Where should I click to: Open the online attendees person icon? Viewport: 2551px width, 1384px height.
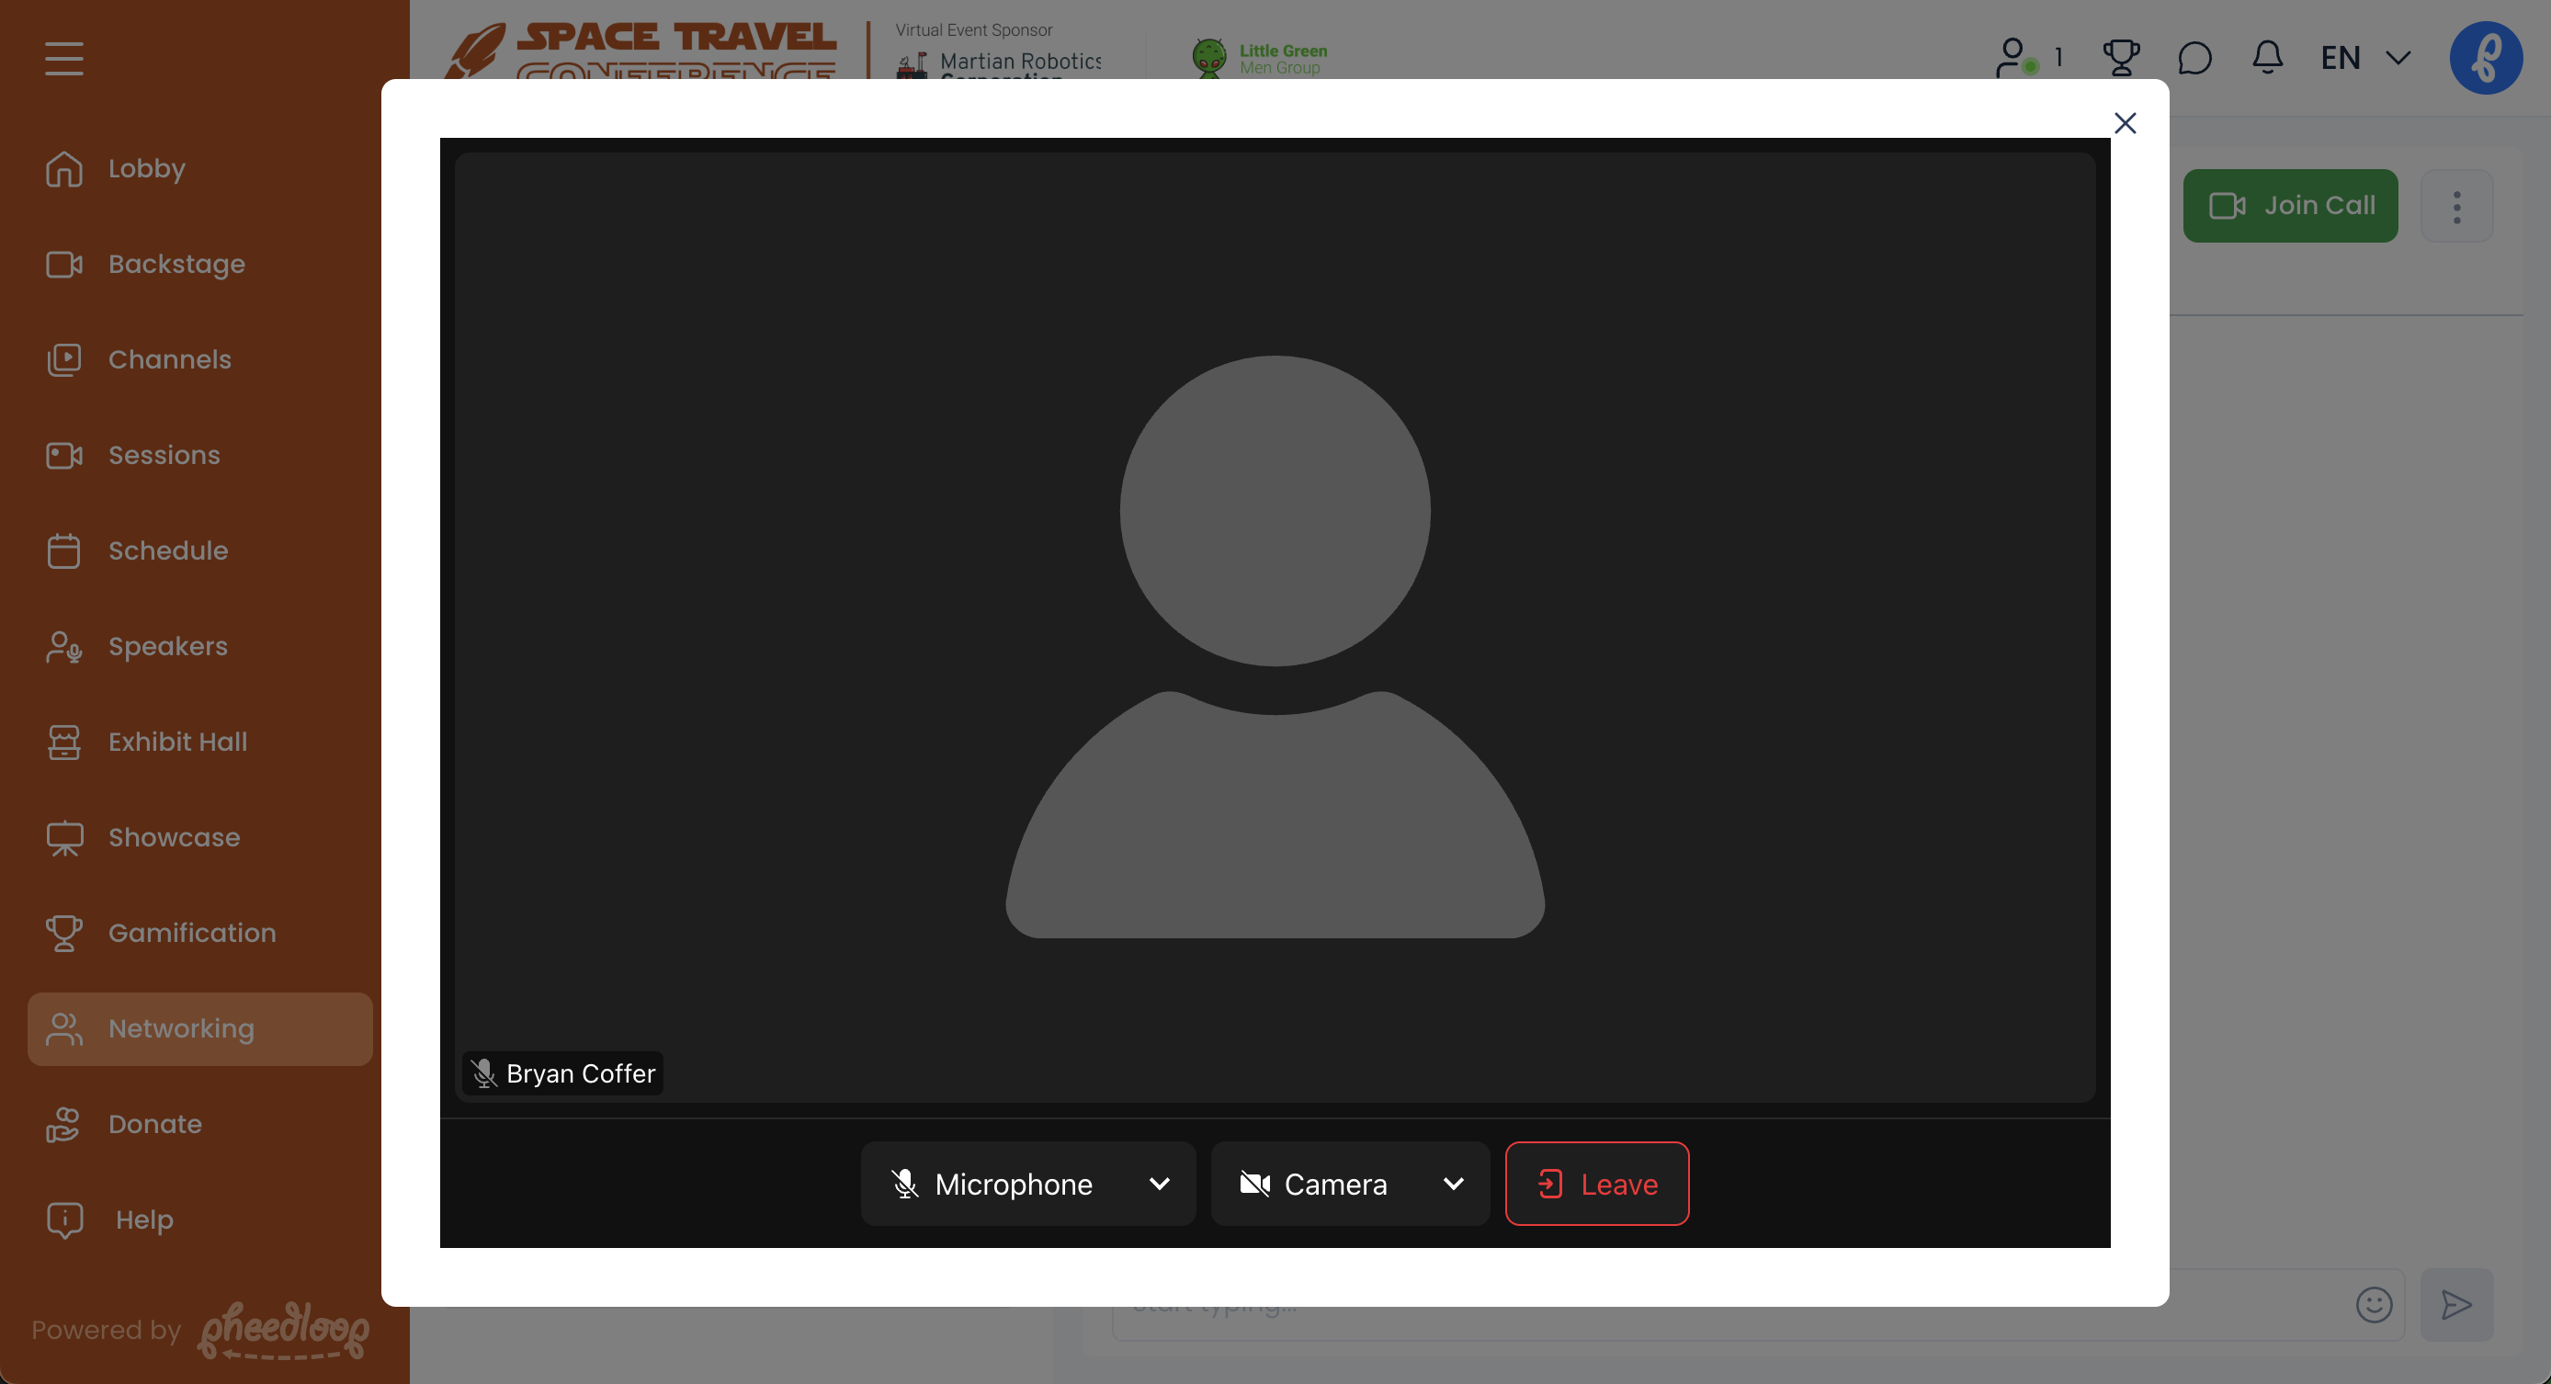[x=2014, y=58]
